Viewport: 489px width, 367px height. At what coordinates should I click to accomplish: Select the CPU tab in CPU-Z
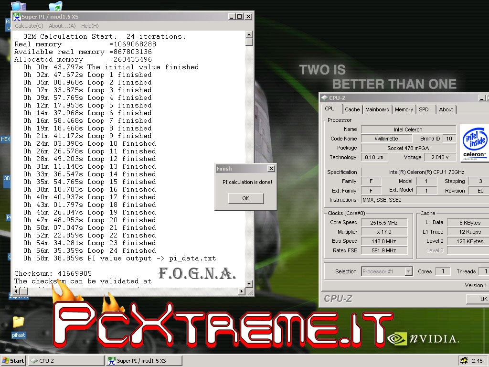[x=330, y=108]
